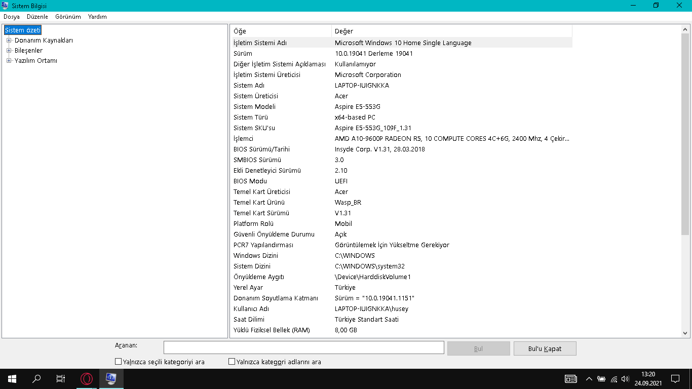
Task: Select the Donanım Soyutlama Katmanı row label
Action: [276, 298]
